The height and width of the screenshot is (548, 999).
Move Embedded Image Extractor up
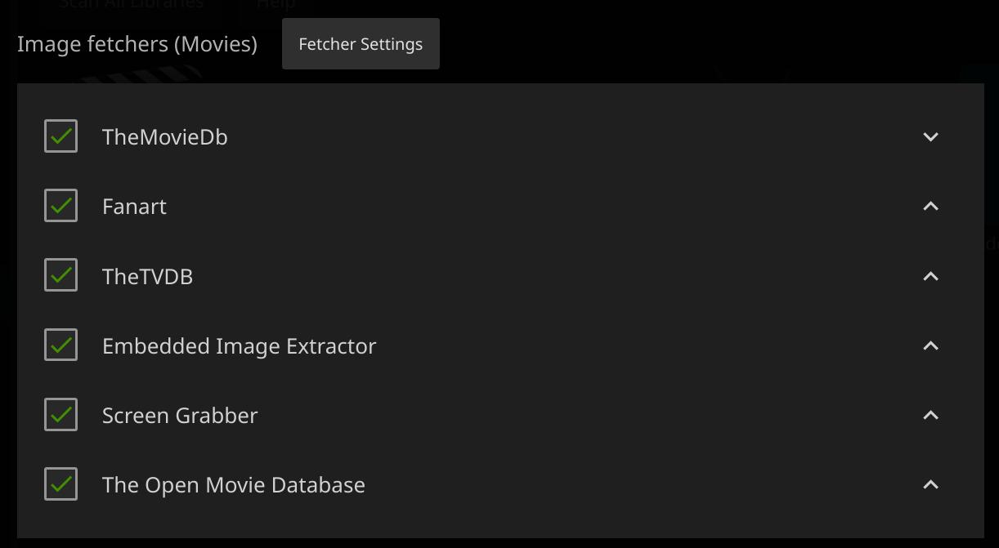(930, 346)
